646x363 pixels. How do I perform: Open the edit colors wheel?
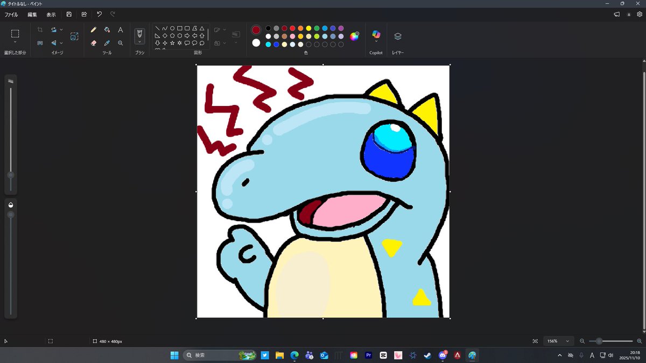coord(354,36)
